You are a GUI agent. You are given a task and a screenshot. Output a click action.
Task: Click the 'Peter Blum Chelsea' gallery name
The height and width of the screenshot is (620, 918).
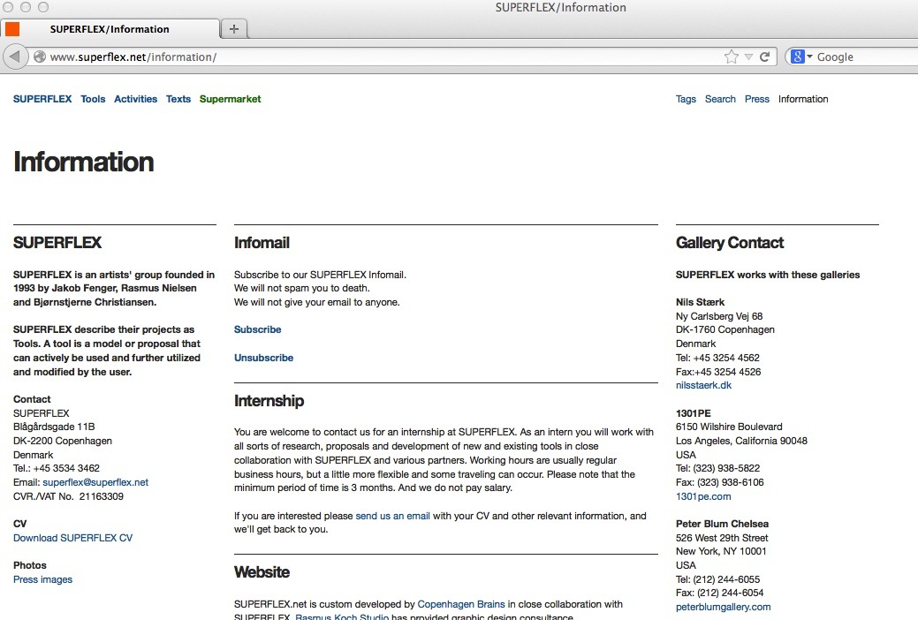[722, 524]
